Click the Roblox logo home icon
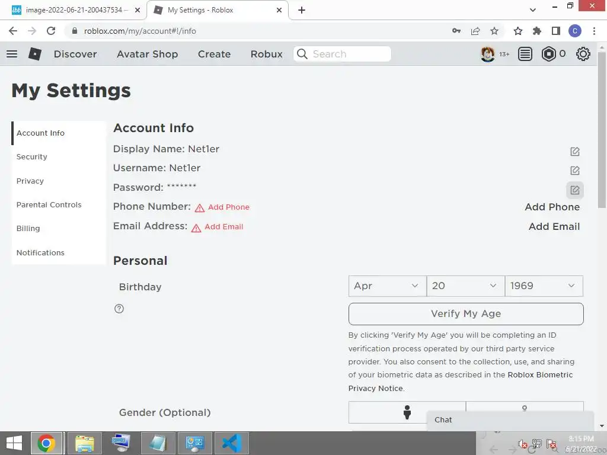This screenshot has height=455, width=607. [35, 54]
